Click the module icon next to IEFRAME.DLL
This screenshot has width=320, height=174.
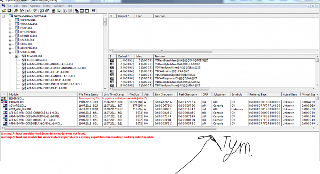tap(4, 102)
